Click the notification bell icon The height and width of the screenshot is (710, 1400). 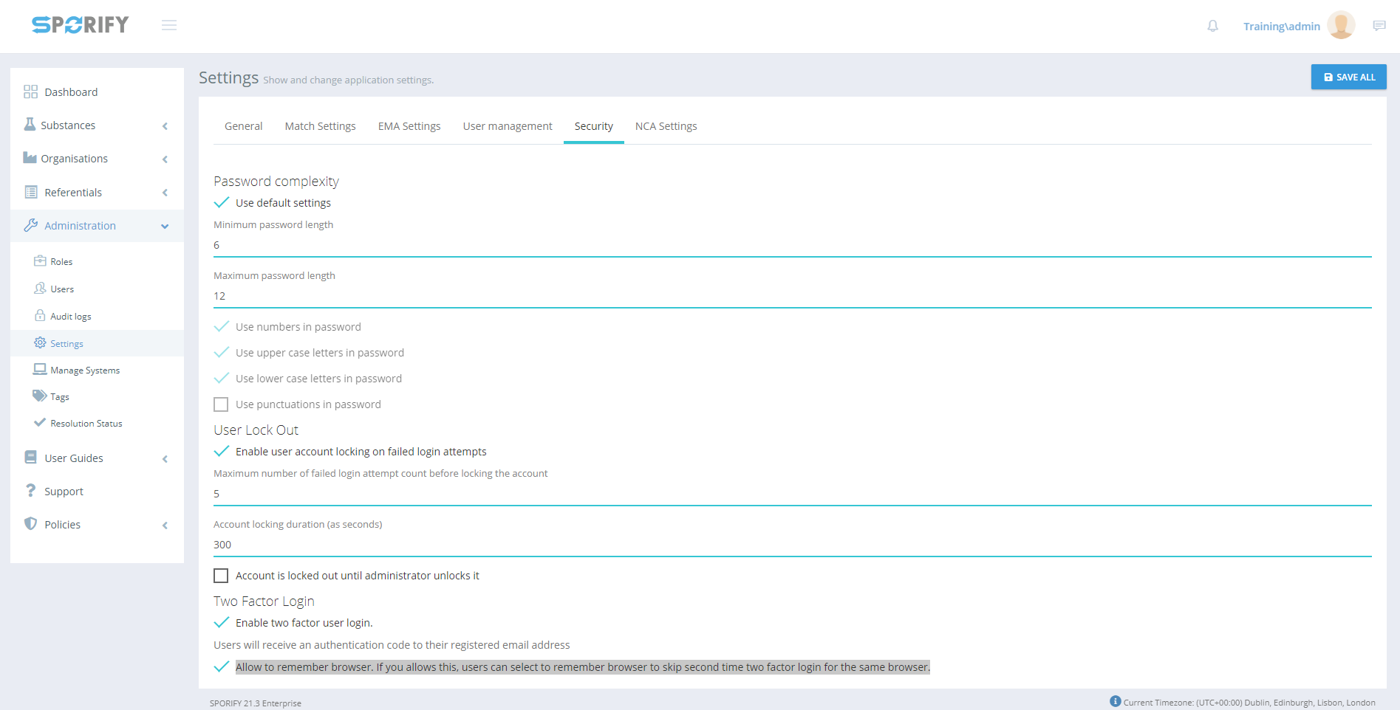(1212, 26)
